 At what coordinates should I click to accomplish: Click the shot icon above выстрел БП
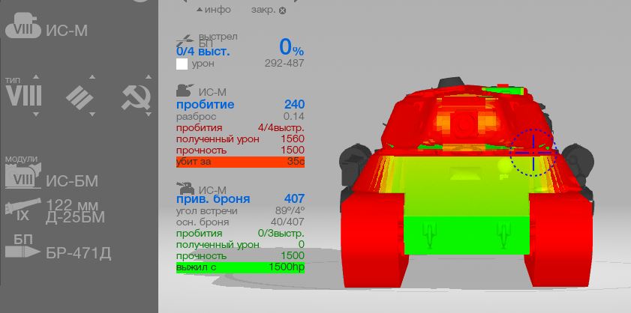point(185,40)
